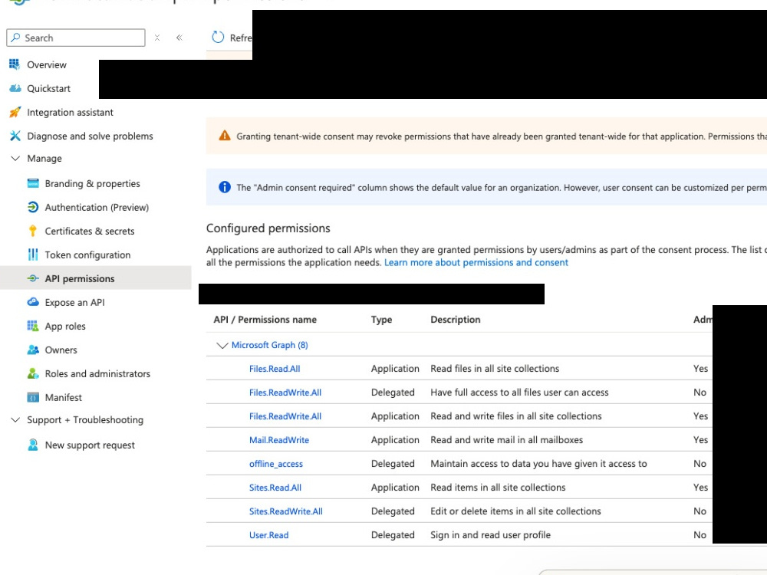This screenshot has width=767, height=575.
Task: Collapse the Manage section chevron
Action: coord(15,159)
